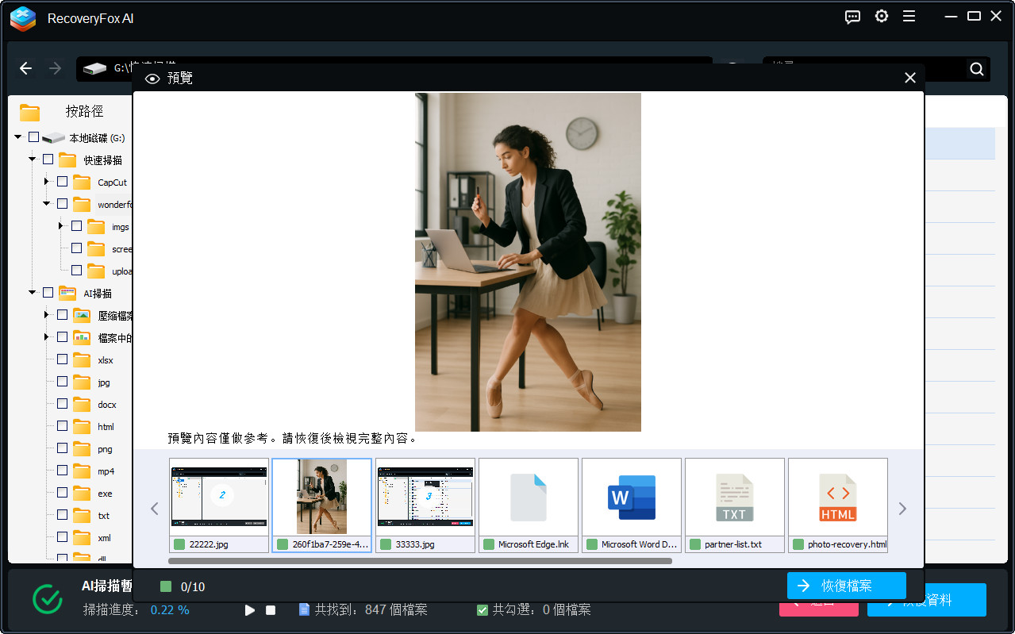Show previous thumbnails with left arrow
The image size is (1015, 634).
pos(155,509)
